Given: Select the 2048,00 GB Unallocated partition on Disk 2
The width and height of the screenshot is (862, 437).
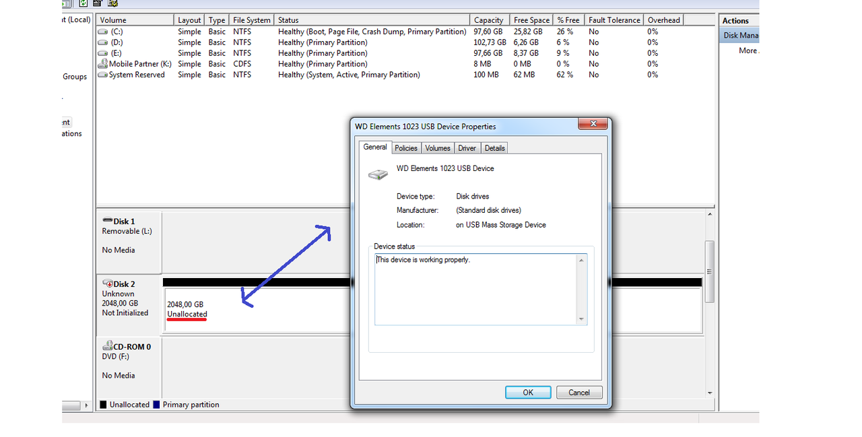Looking at the screenshot, I should (432, 309).
